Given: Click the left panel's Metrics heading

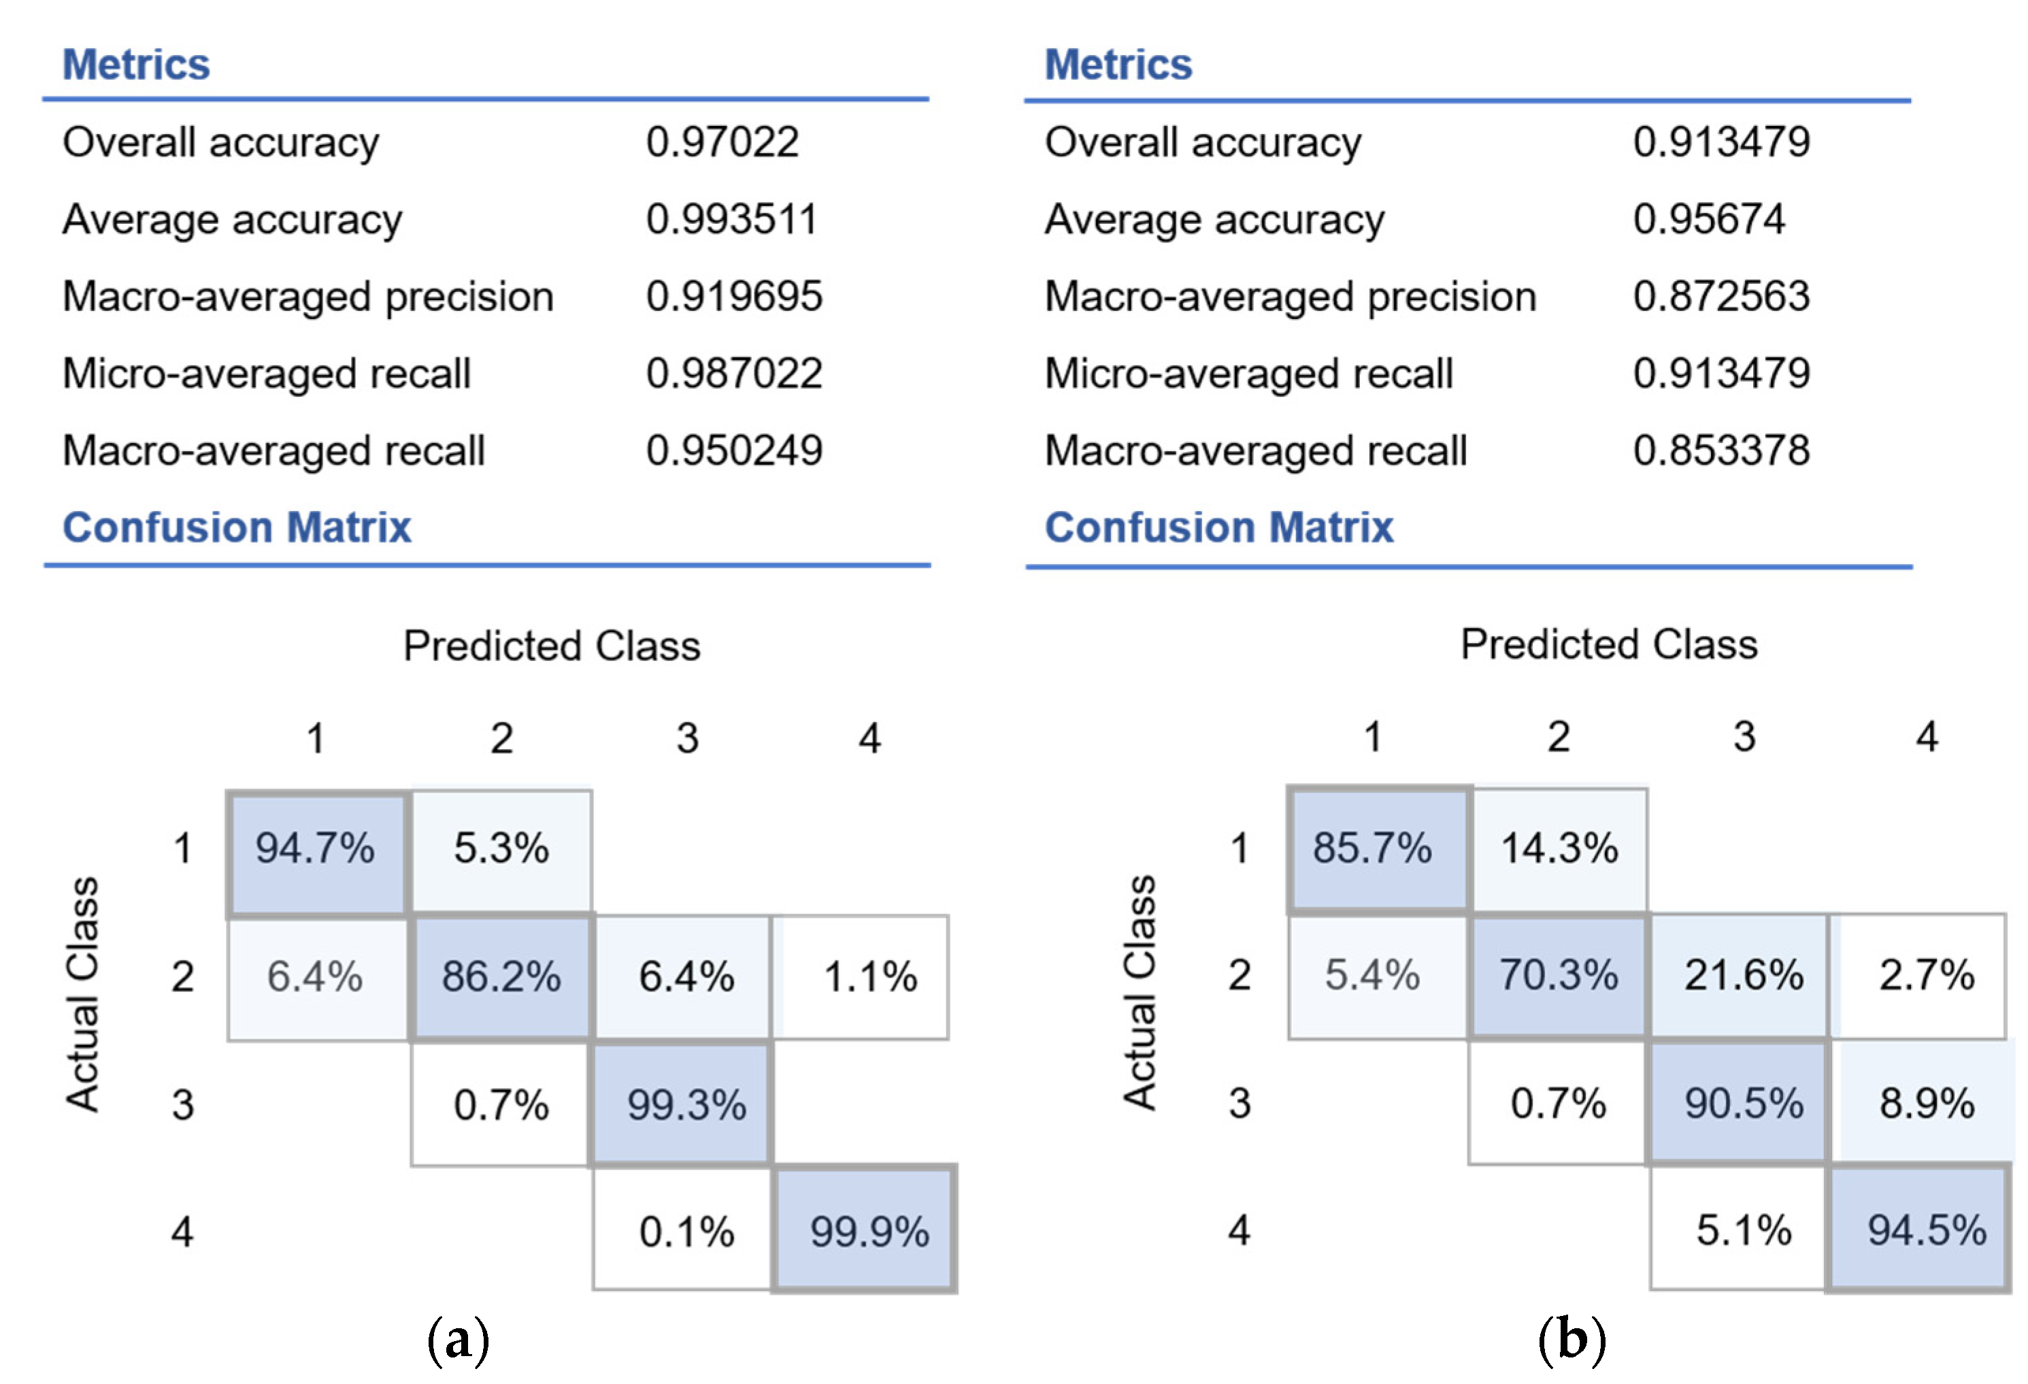Looking at the screenshot, I should point(136,65).
